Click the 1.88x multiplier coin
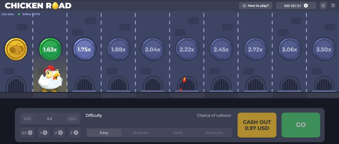The width and height of the screenshot is (339, 144). (x=118, y=49)
